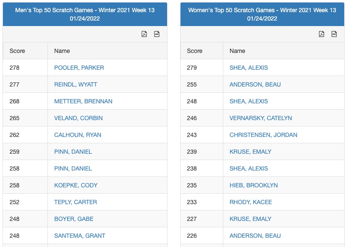Click VERNARSKY, CATELYN name link
348x247 pixels.
click(261, 118)
